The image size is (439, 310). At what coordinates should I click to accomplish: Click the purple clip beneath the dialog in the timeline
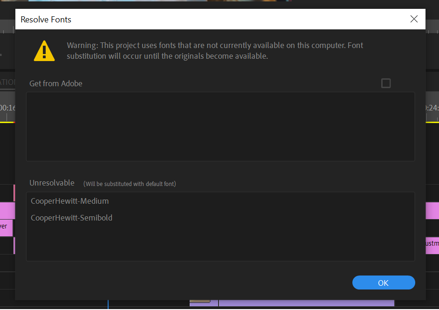(306, 303)
